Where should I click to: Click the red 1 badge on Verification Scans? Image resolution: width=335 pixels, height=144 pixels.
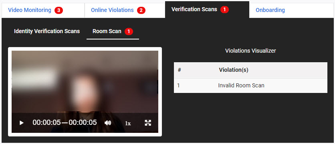click(x=224, y=10)
